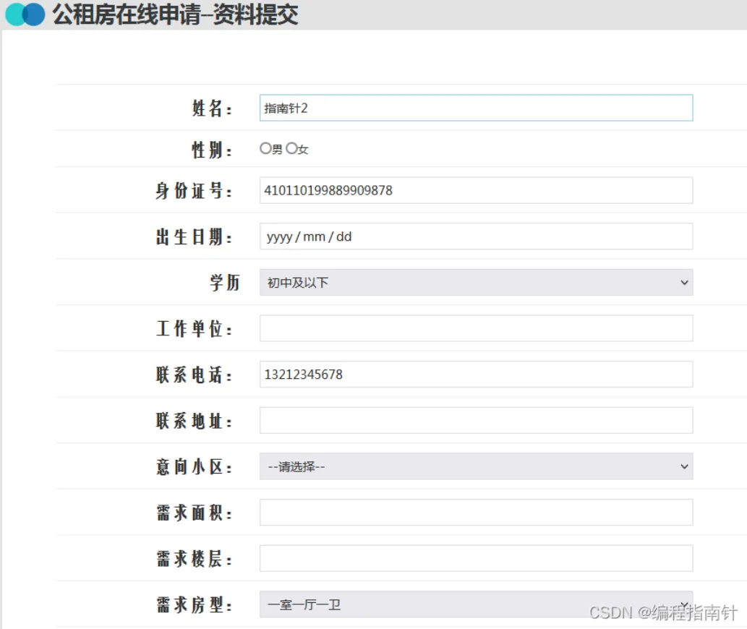Click the blue-green circles logo icon

tap(25, 14)
